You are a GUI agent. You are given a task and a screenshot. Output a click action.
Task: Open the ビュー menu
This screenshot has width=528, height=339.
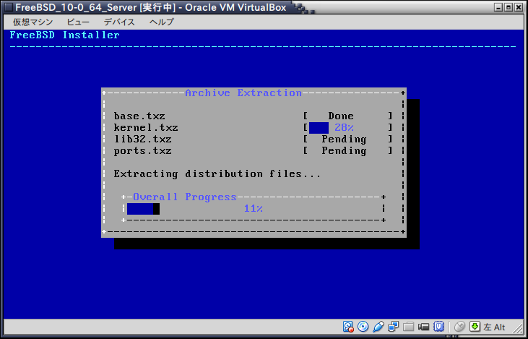coord(79,22)
